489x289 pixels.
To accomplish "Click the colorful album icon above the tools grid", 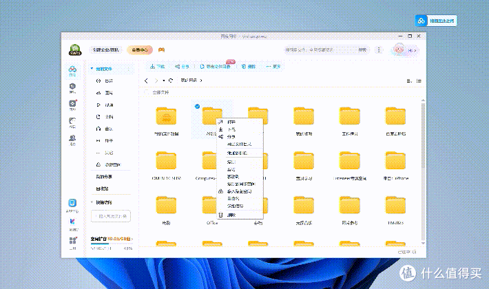I will click(73, 222).
